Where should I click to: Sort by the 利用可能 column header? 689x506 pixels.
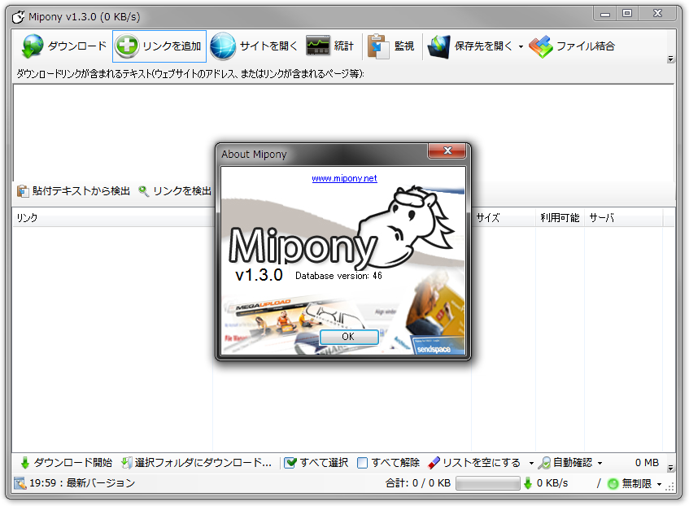560,217
